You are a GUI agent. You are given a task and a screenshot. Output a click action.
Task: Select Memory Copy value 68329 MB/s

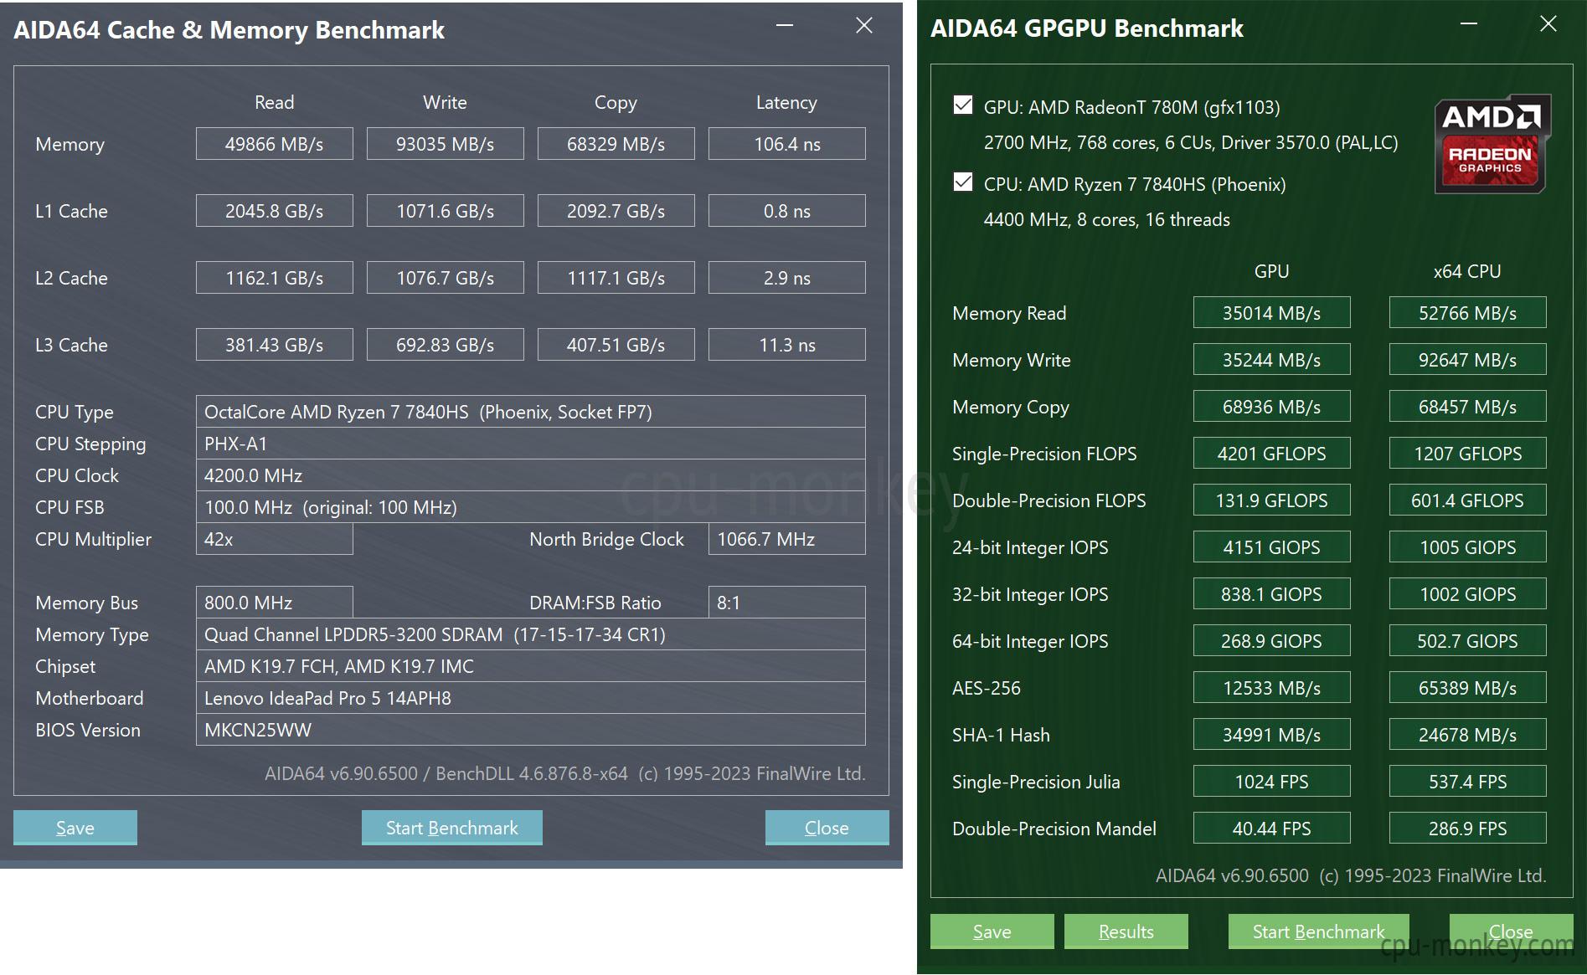[x=616, y=144]
